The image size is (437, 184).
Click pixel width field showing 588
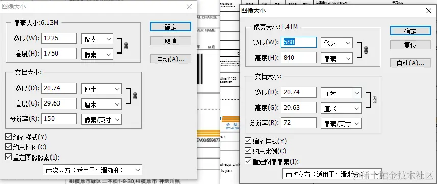tap(299, 42)
